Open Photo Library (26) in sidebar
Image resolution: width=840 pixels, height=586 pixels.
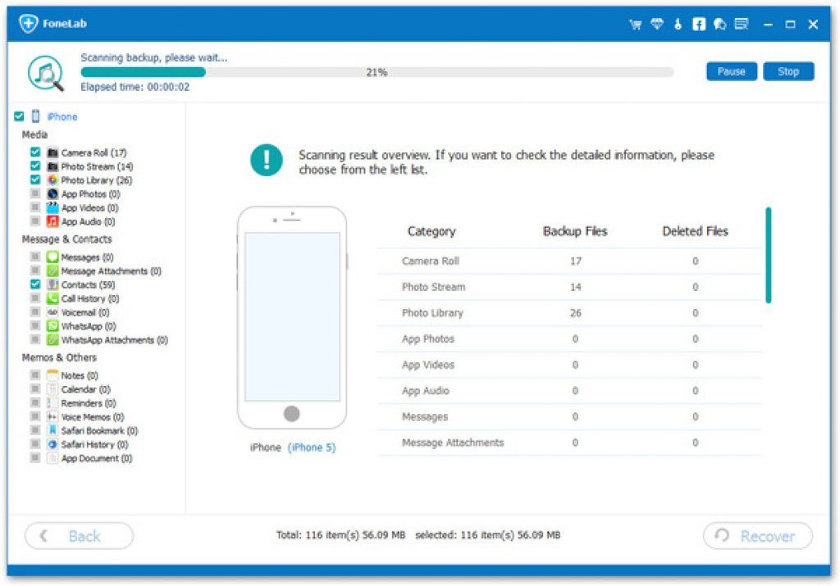[97, 181]
